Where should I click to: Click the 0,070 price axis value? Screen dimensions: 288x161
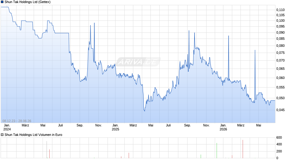click(280, 60)
